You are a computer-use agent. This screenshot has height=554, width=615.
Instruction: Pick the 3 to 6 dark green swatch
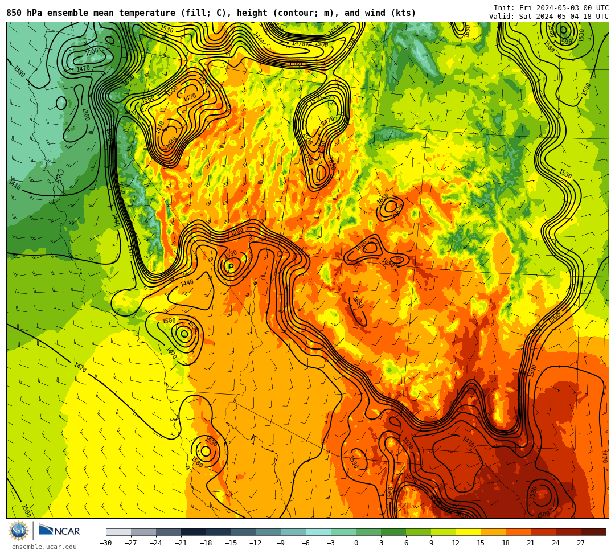click(393, 532)
